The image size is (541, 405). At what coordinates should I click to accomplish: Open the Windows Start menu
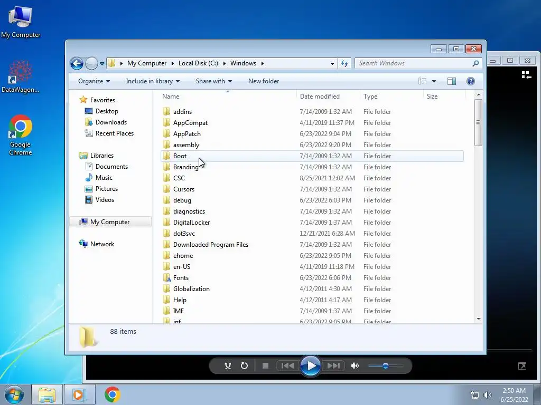coord(14,394)
